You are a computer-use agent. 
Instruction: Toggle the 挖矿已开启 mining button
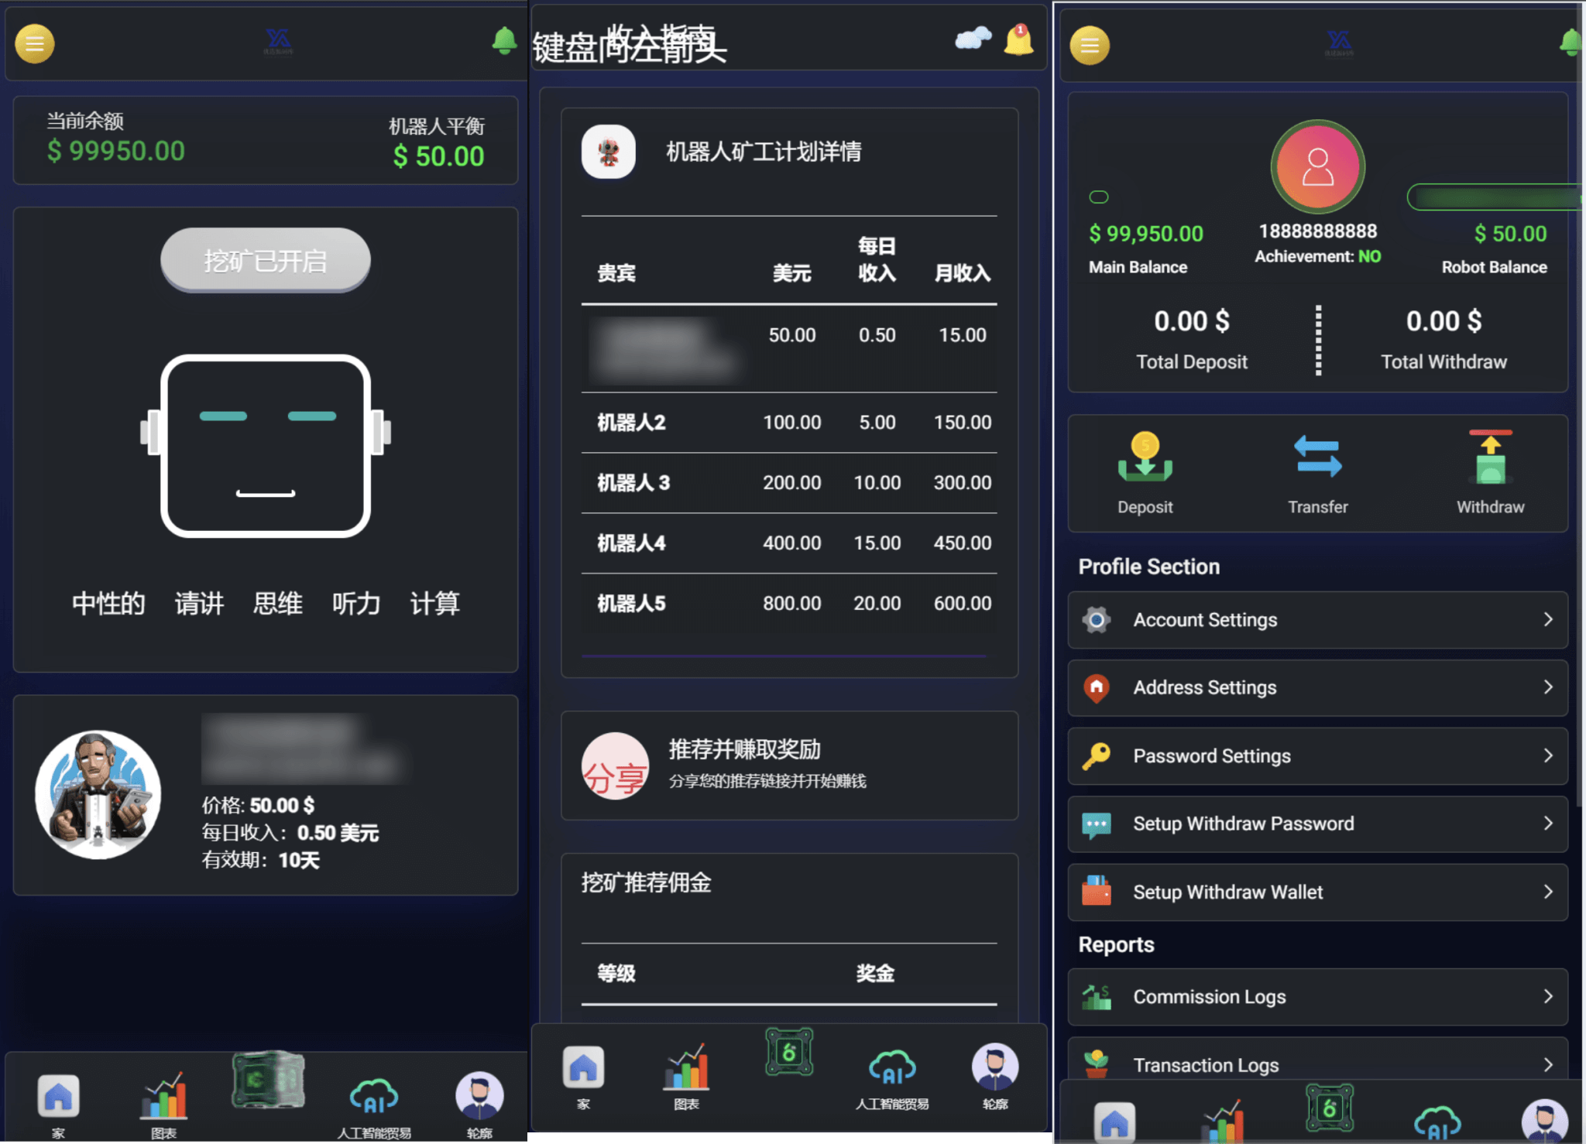[265, 260]
